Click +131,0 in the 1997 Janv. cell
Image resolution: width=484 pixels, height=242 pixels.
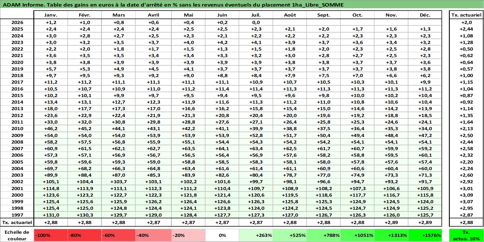pyautogui.click(x=51, y=215)
